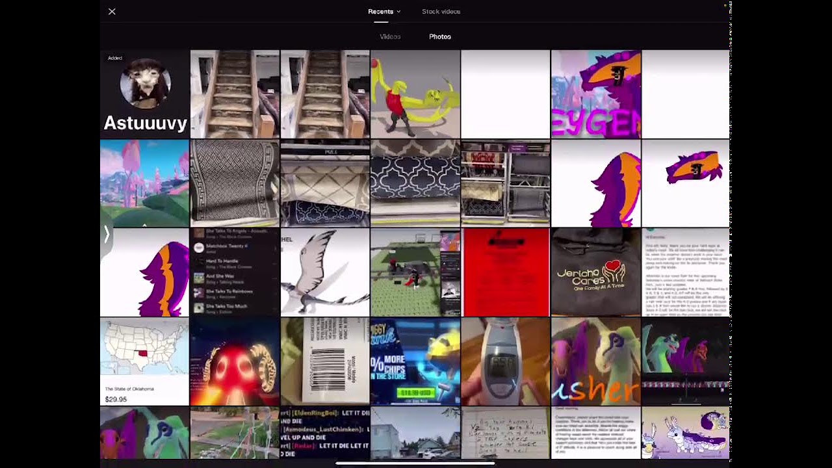
Task: Select the purple dragon with pink letters photo
Action: tap(595, 94)
